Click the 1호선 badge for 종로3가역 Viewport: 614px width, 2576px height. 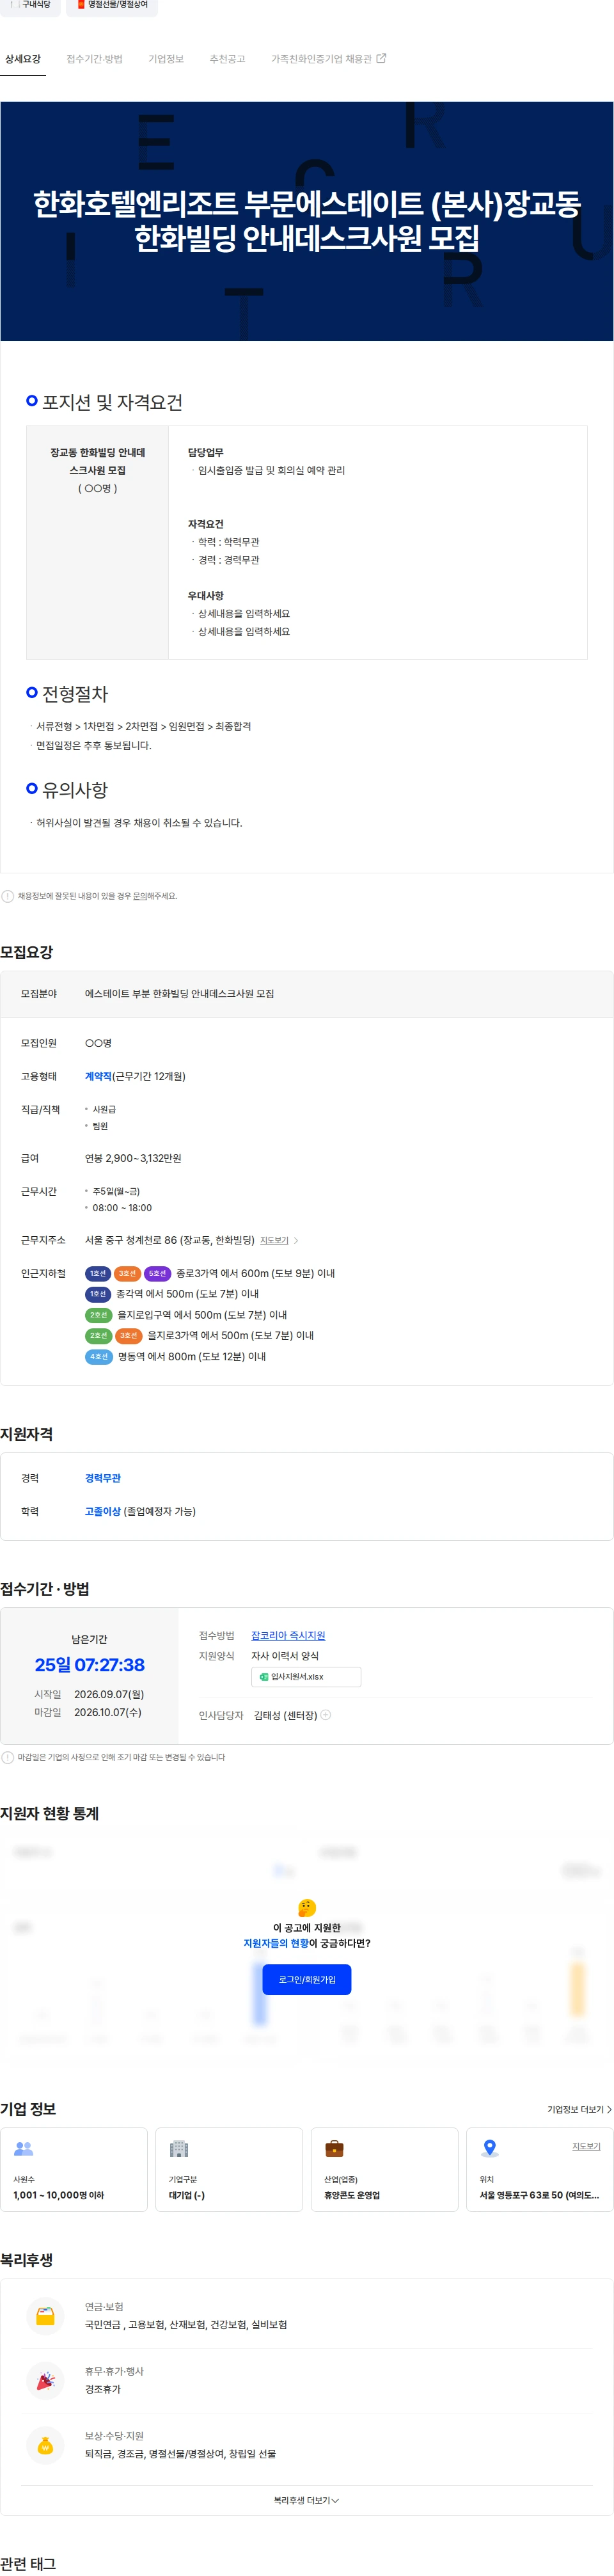[97, 1273]
